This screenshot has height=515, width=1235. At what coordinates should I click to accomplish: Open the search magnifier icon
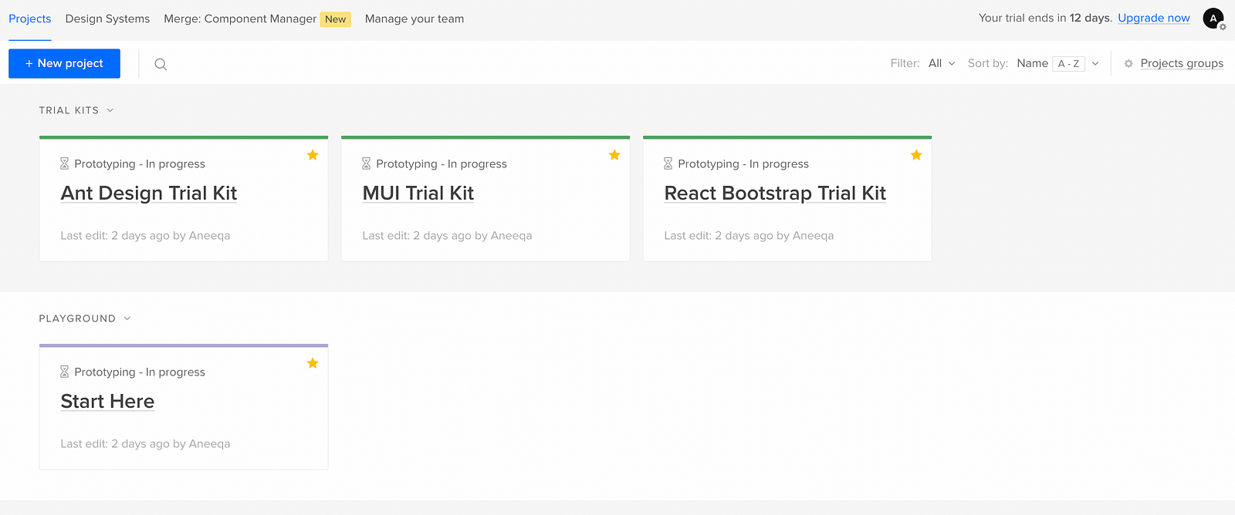161,64
